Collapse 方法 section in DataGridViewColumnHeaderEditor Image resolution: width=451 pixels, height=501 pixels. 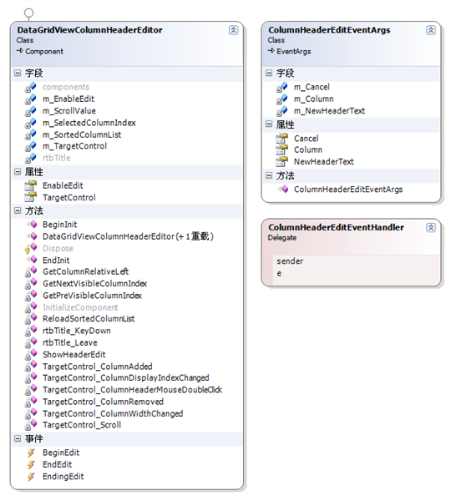pyautogui.click(x=18, y=211)
